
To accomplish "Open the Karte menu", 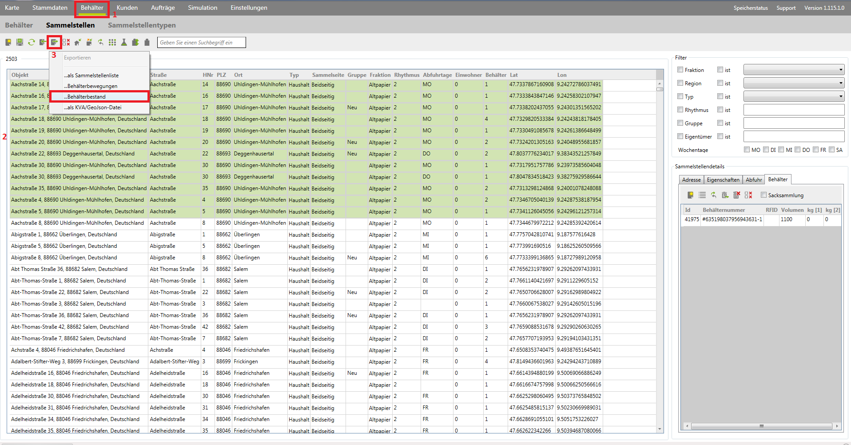I will click(x=12, y=8).
